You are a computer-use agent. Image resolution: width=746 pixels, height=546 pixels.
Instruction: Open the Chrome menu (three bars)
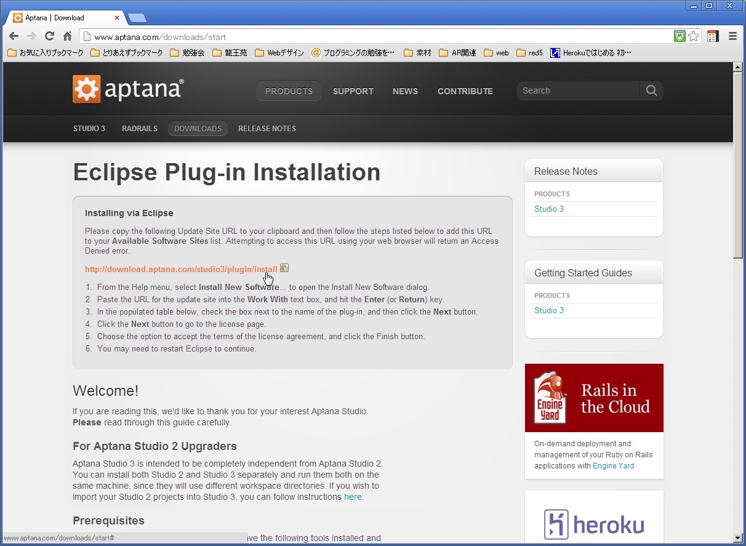tap(732, 36)
